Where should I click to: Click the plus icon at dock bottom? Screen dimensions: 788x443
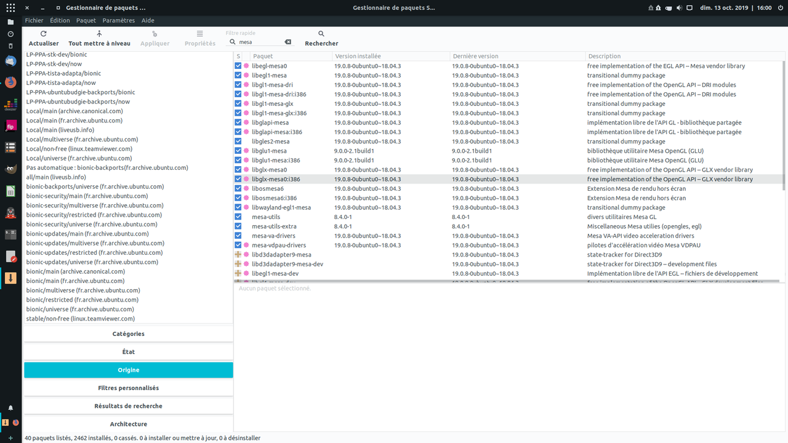pyautogui.click(x=10, y=438)
